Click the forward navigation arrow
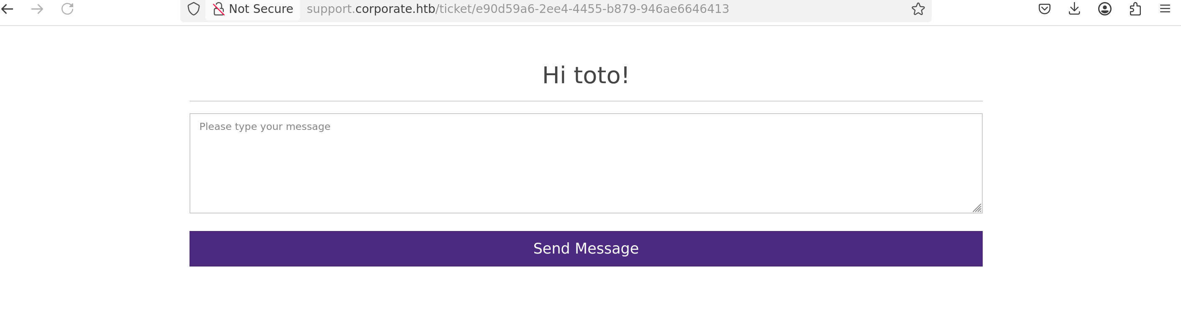1181x330 pixels. pyautogui.click(x=37, y=9)
